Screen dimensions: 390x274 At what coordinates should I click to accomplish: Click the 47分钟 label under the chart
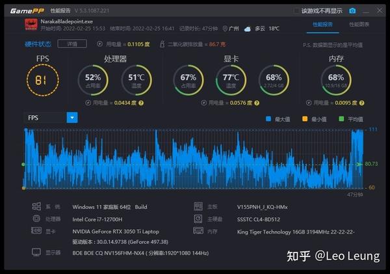355,195
